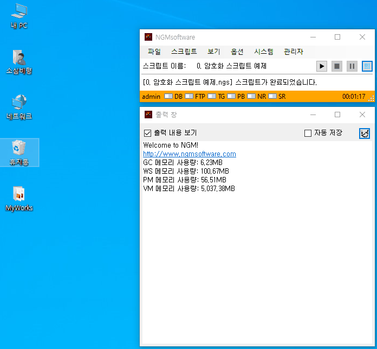Stop the running script
The height and width of the screenshot is (349, 377).
coord(336,66)
